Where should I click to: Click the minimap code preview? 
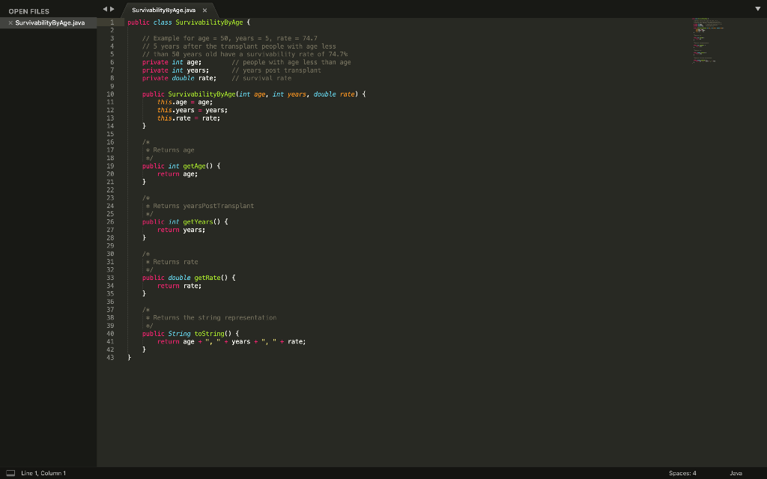[x=708, y=40]
